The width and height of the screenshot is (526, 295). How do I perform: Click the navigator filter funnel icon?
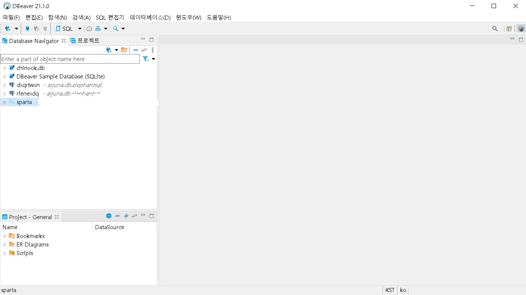(146, 59)
